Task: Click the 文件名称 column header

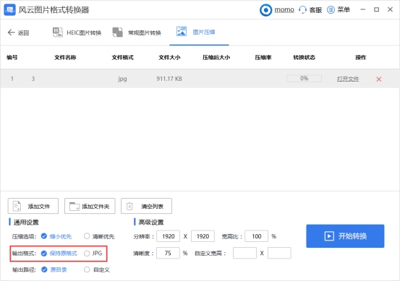Action: [x=65, y=57]
